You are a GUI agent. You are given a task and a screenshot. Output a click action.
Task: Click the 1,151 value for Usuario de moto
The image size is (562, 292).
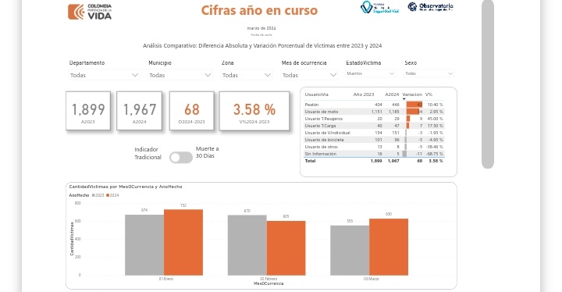[x=376, y=112]
